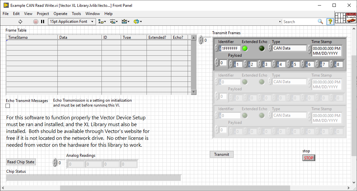The image size is (357, 191).
Task: Click the Abort Execution stop icon
Action: (x=36, y=22)
